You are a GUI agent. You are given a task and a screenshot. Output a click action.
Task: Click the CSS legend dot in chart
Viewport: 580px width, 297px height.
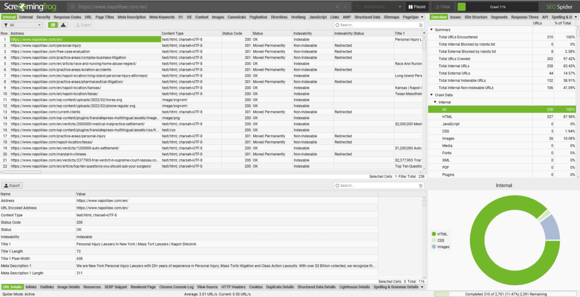click(x=433, y=240)
